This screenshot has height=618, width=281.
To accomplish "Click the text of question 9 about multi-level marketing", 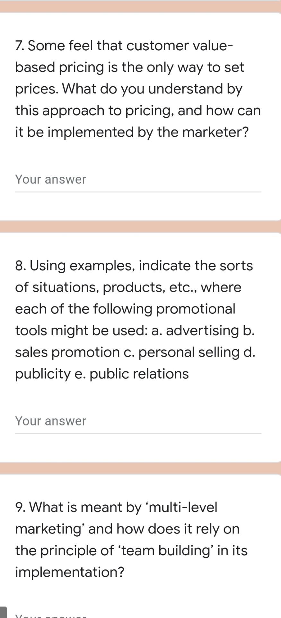I will point(132,539).
